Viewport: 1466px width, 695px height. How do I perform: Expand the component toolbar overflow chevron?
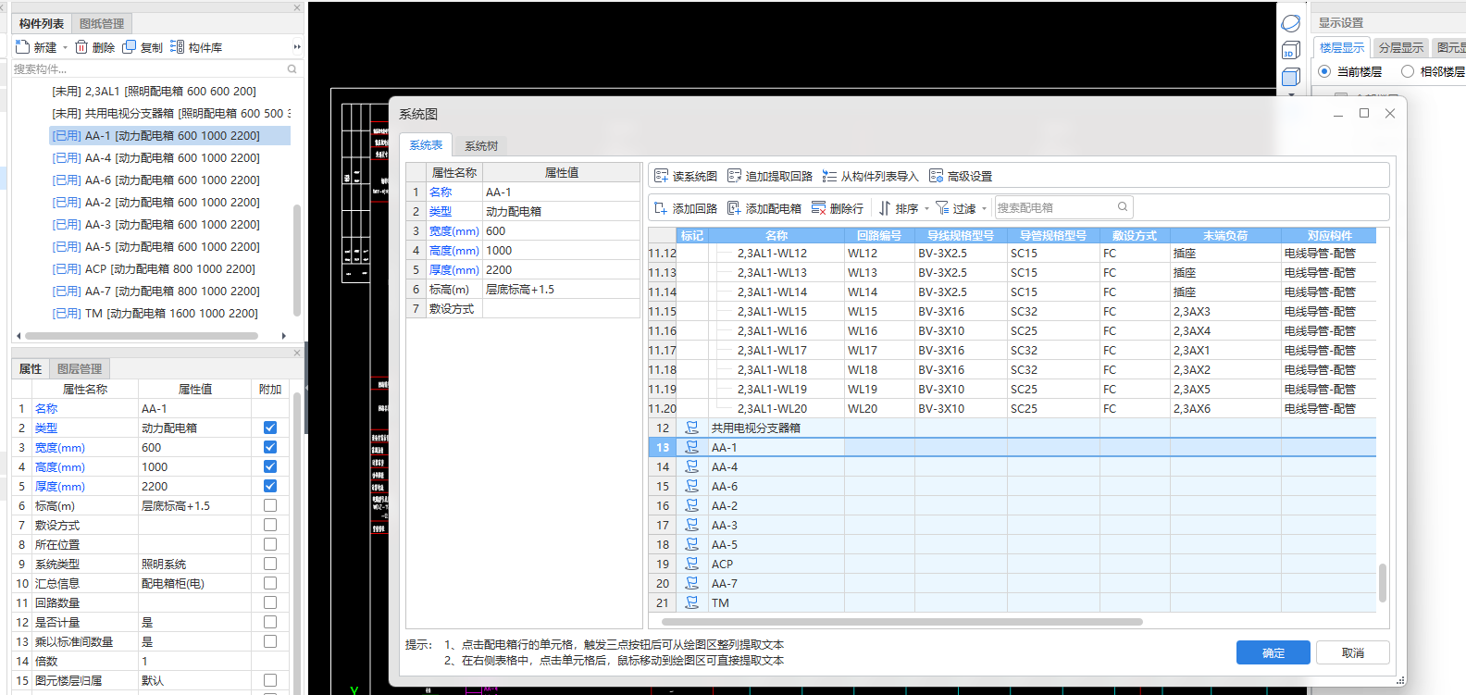click(297, 47)
